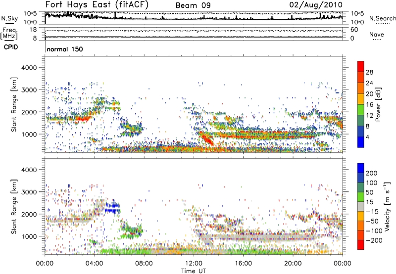Click the 'Beam 09' label
Screen dimensions: 396x274
193,5
